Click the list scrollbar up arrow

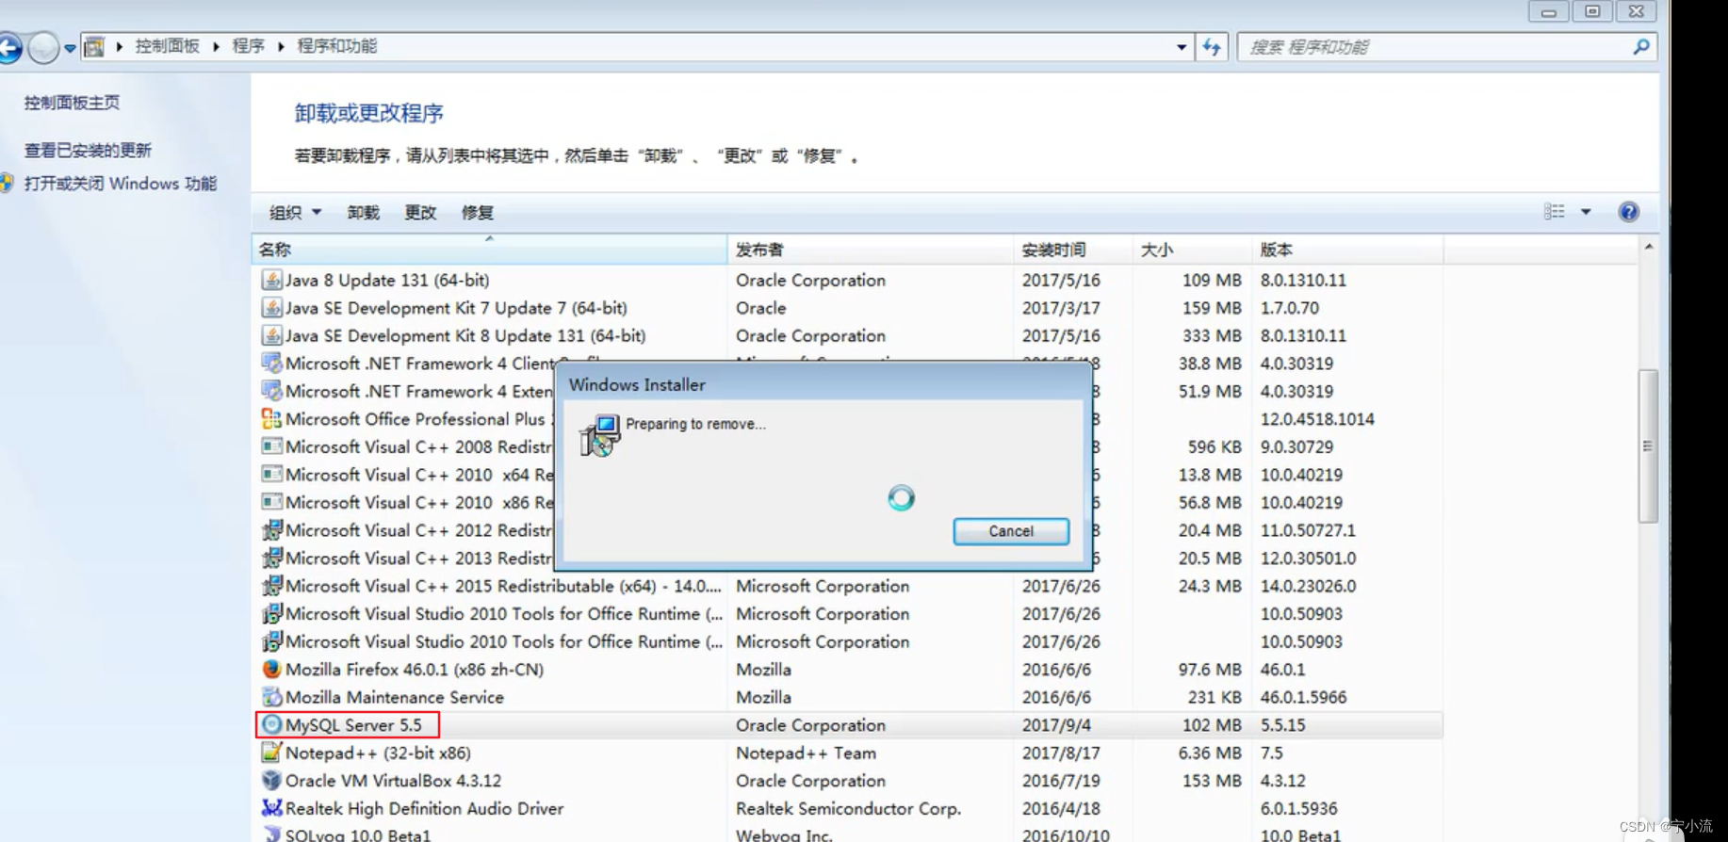click(x=1649, y=247)
